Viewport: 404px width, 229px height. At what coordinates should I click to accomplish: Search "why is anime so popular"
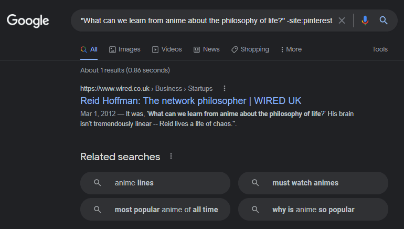pos(313,210)
